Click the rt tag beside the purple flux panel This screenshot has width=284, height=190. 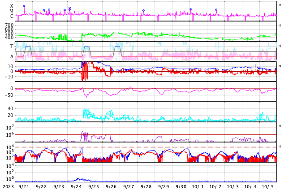pyautogui.click(x=280, y=126)
